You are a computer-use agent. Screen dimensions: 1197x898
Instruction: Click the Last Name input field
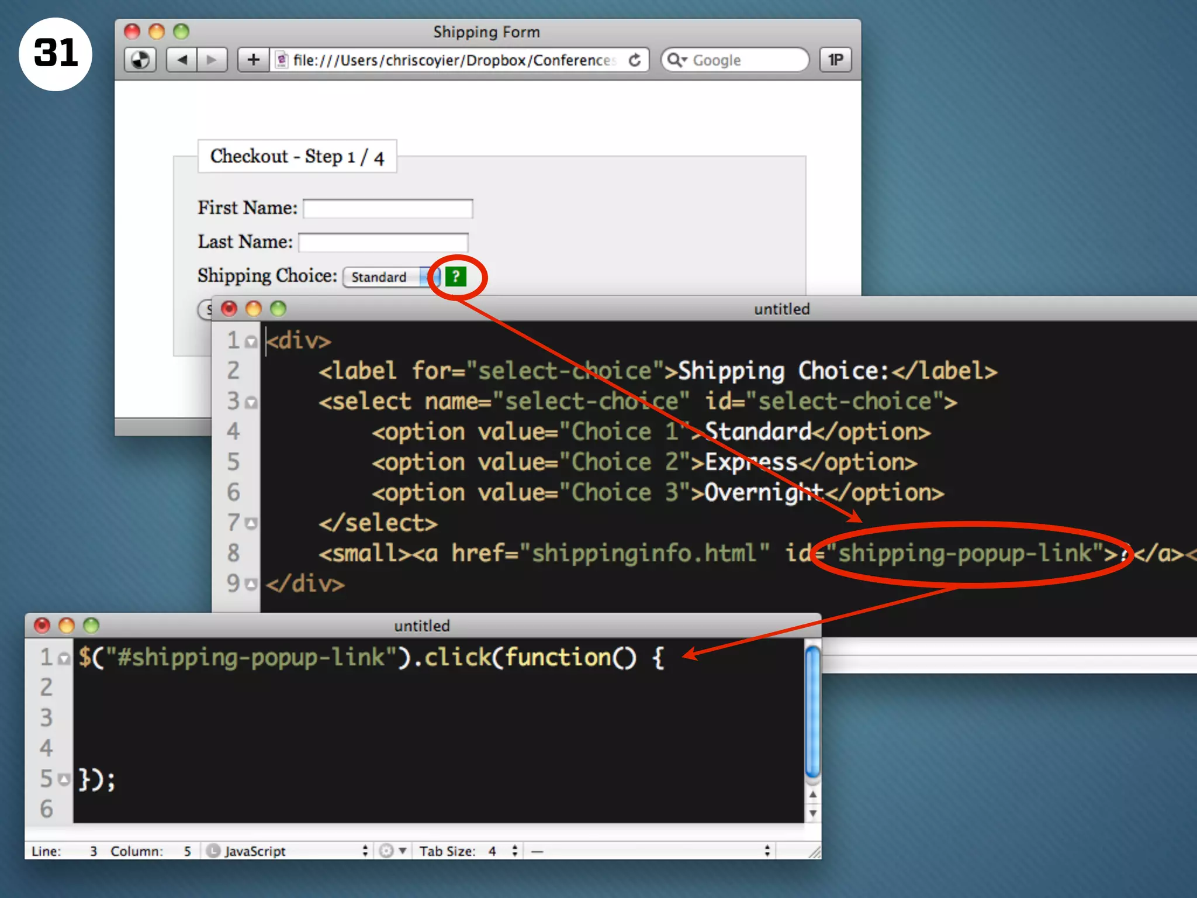click(x=383, y=243)
